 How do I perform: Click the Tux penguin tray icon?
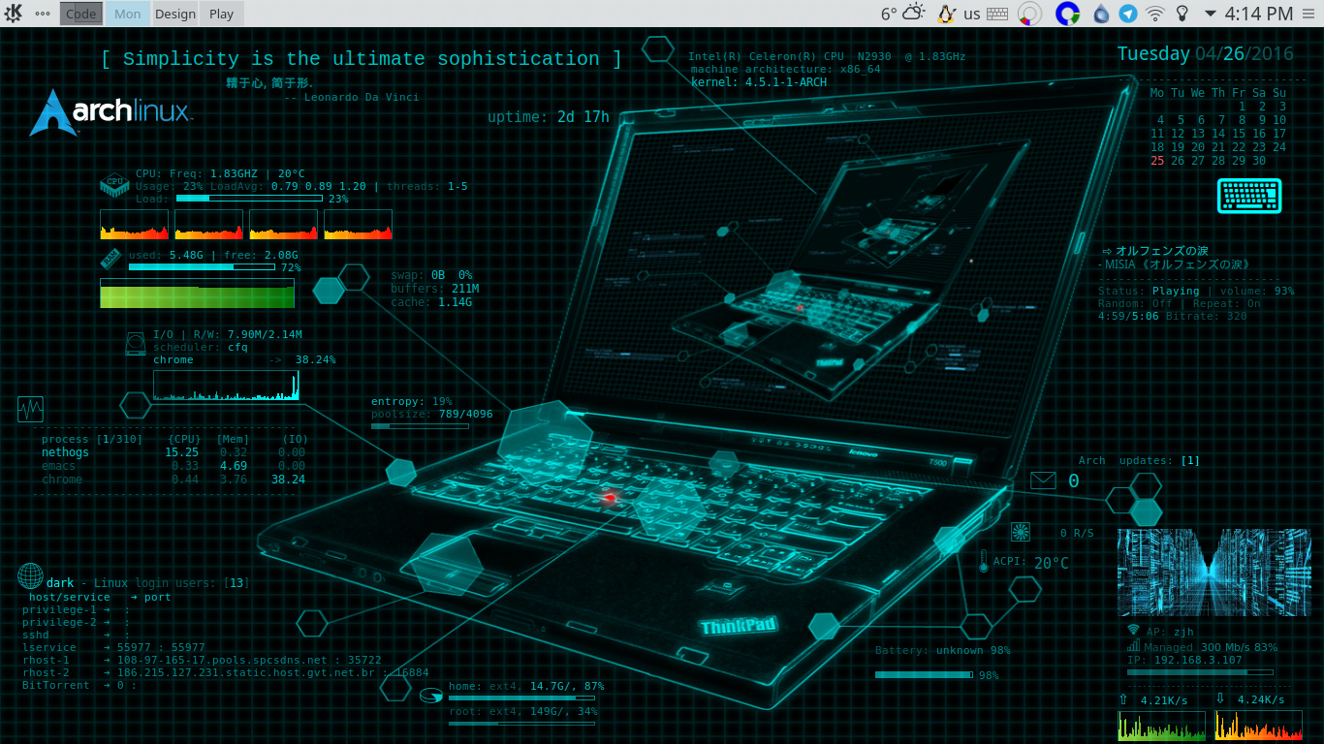(x=947, y=14)
